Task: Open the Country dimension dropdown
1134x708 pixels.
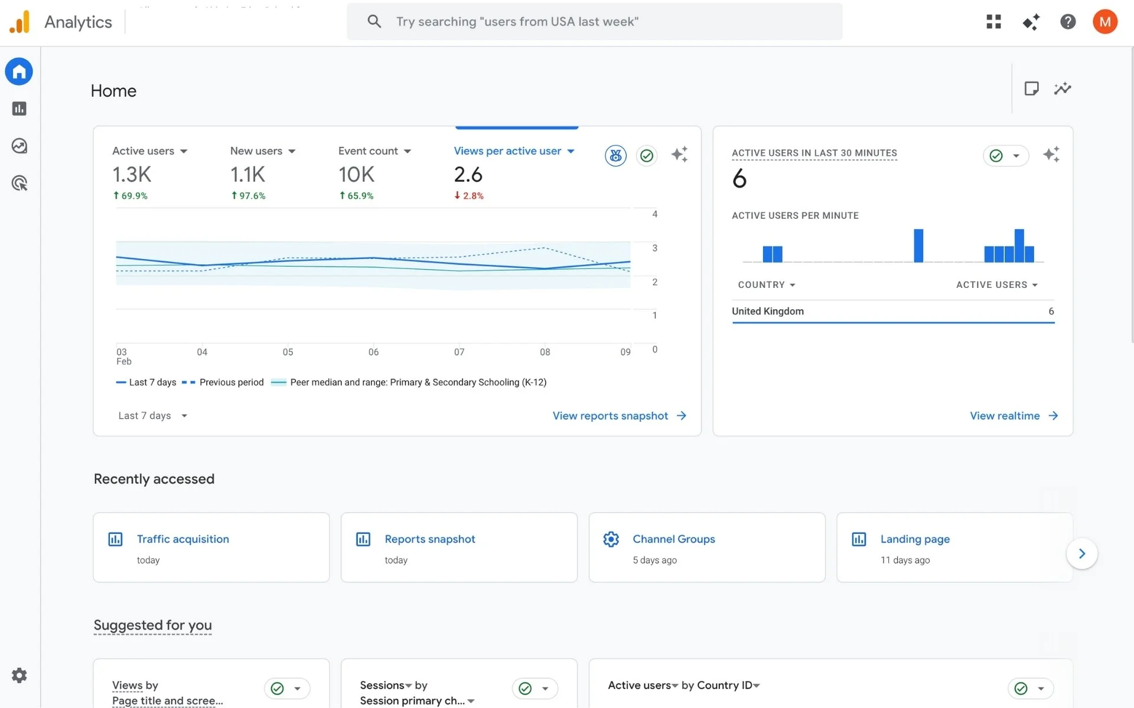Action: point(766,285)
